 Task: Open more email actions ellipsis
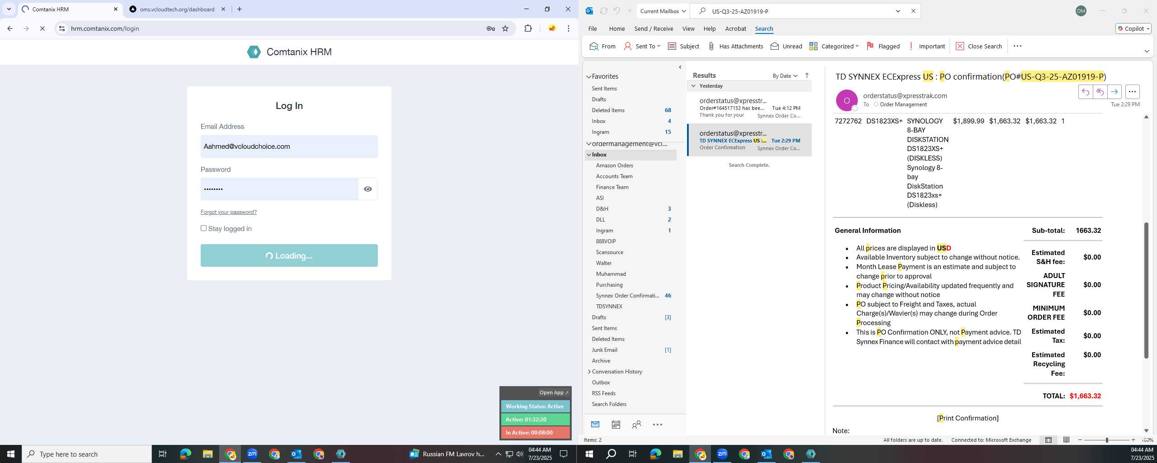1132,92
